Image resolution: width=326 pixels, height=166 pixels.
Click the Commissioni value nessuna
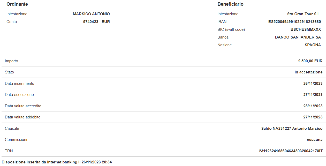coord(315,140)
